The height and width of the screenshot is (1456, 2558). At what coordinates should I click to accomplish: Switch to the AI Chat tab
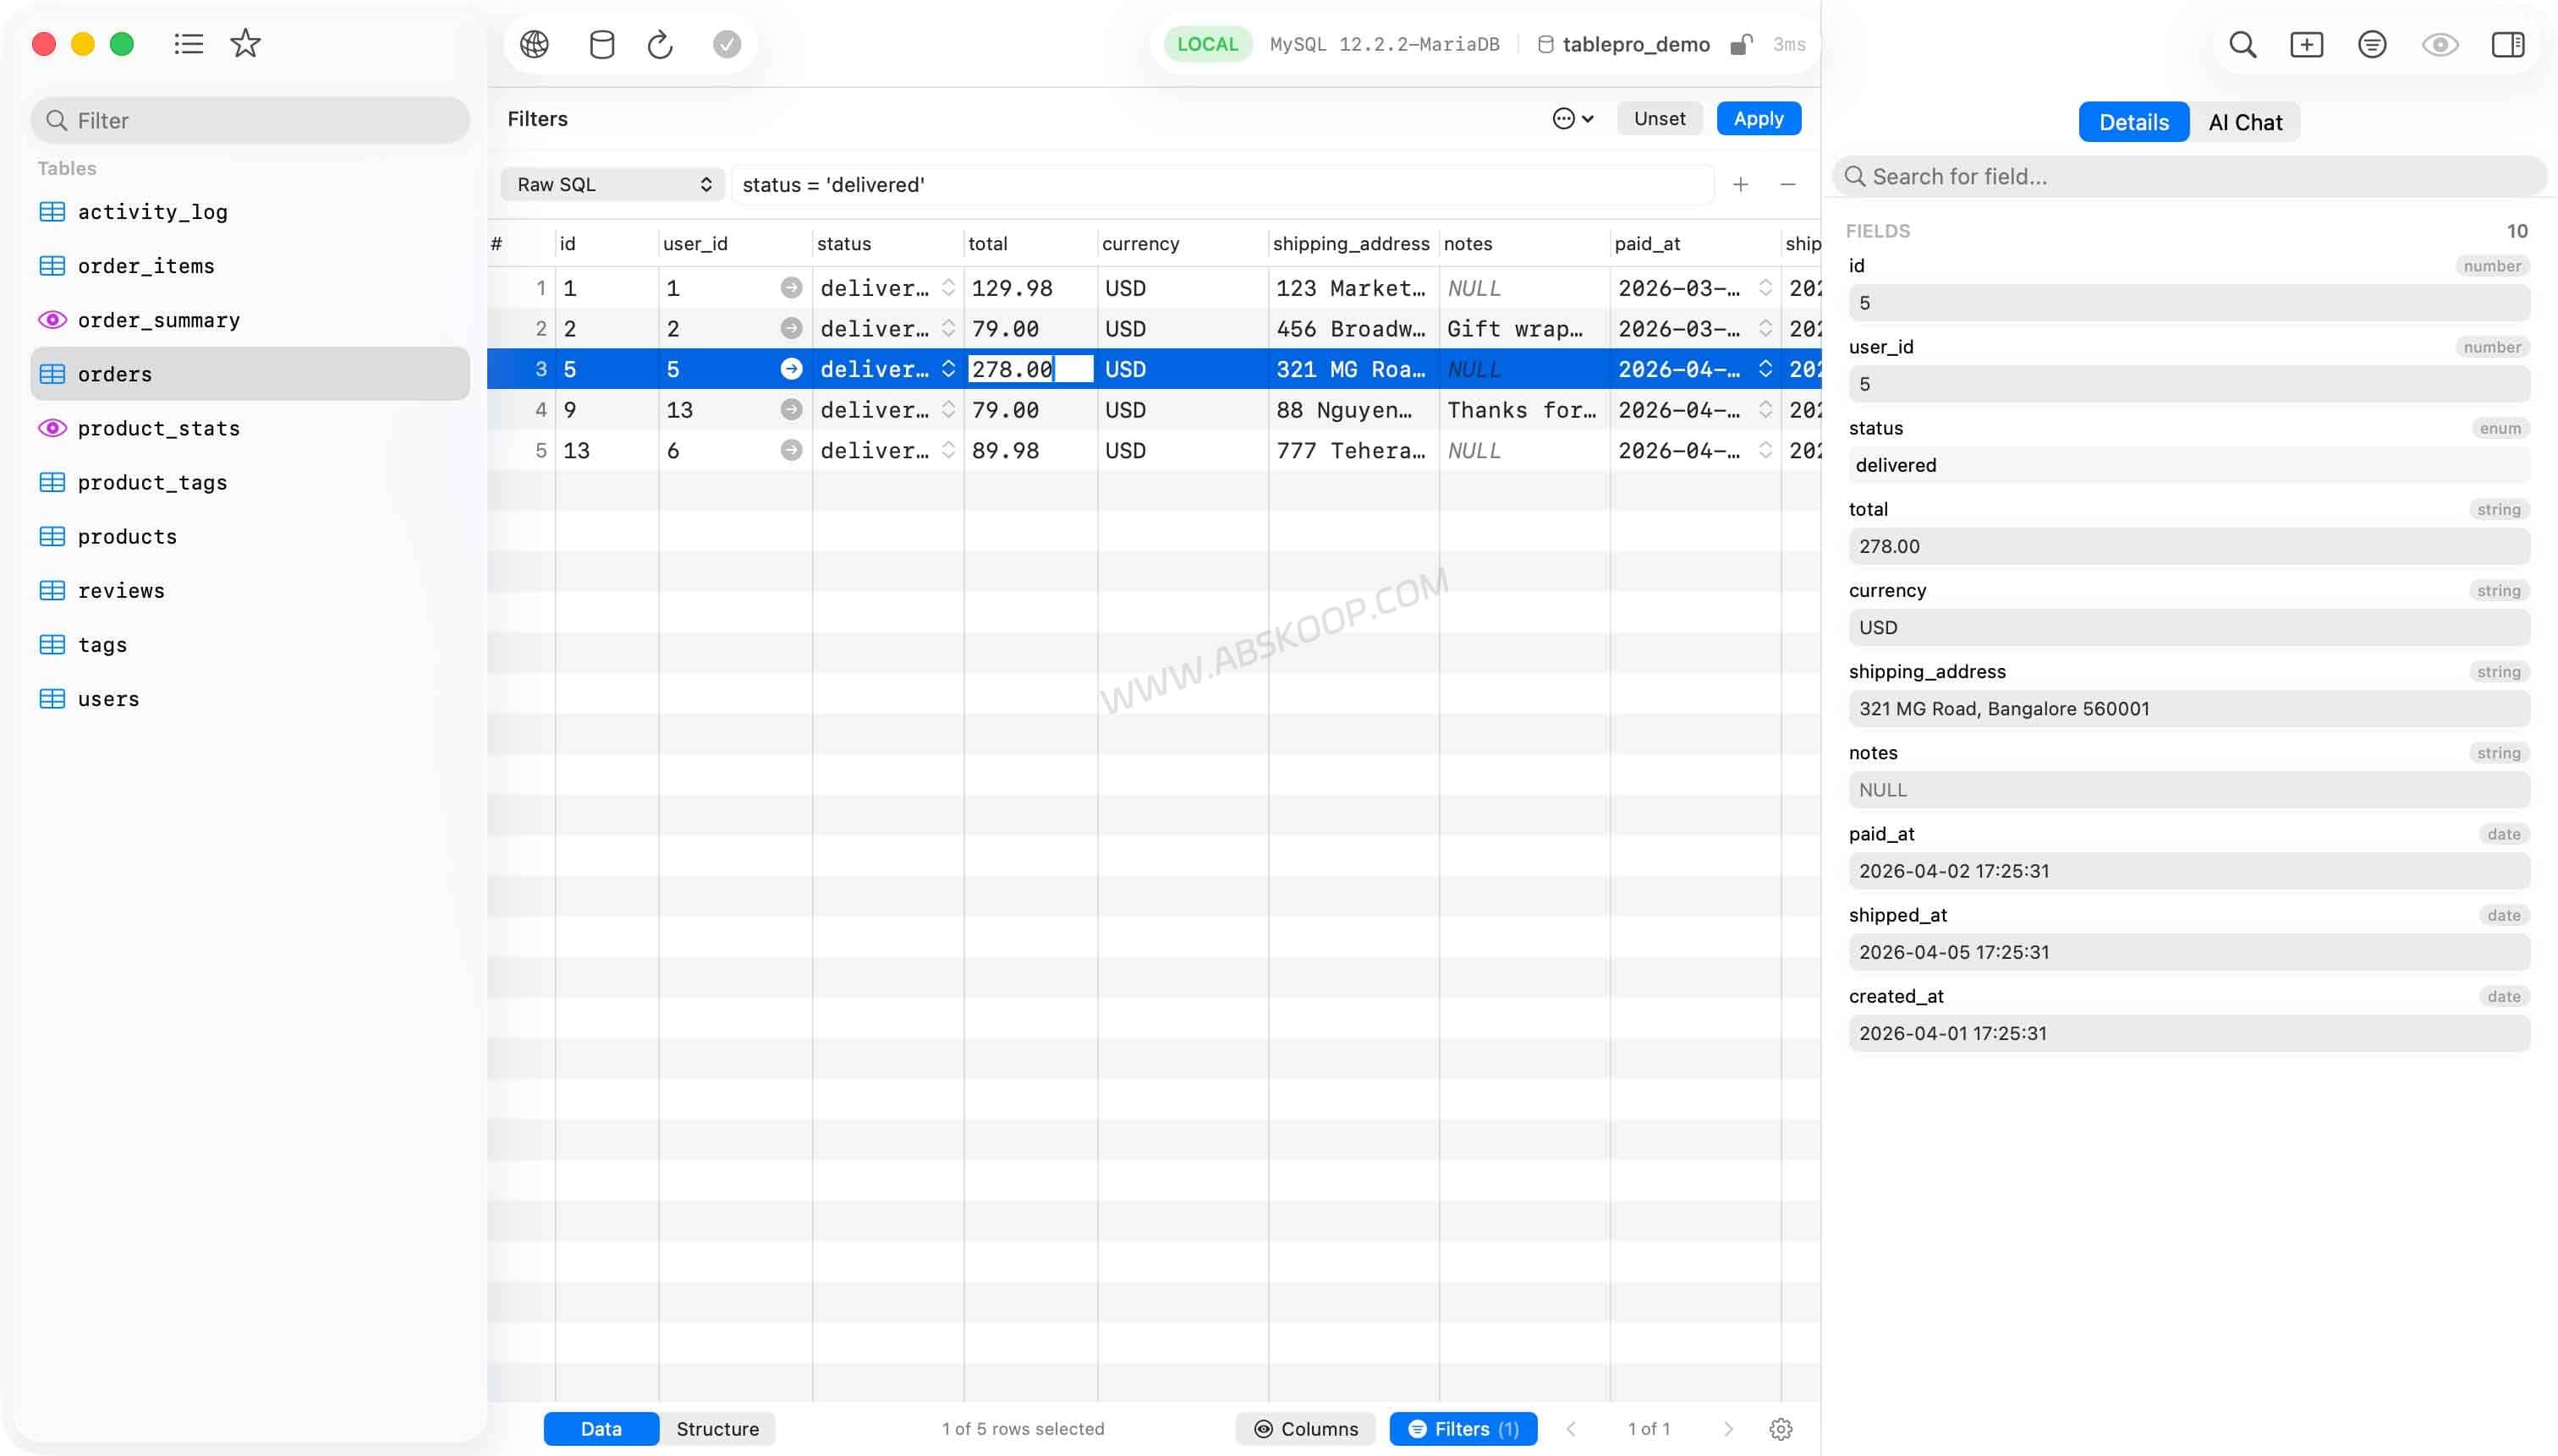2245,122
